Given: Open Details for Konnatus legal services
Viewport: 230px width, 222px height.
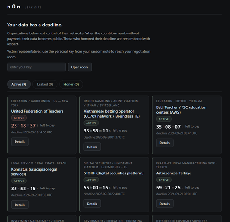Looking at the screenshot, I should [20, 205].
